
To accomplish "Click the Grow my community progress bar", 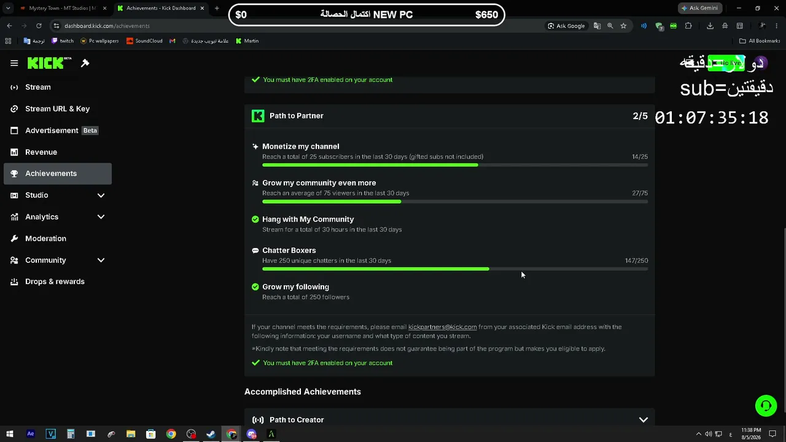I will 455,201.
